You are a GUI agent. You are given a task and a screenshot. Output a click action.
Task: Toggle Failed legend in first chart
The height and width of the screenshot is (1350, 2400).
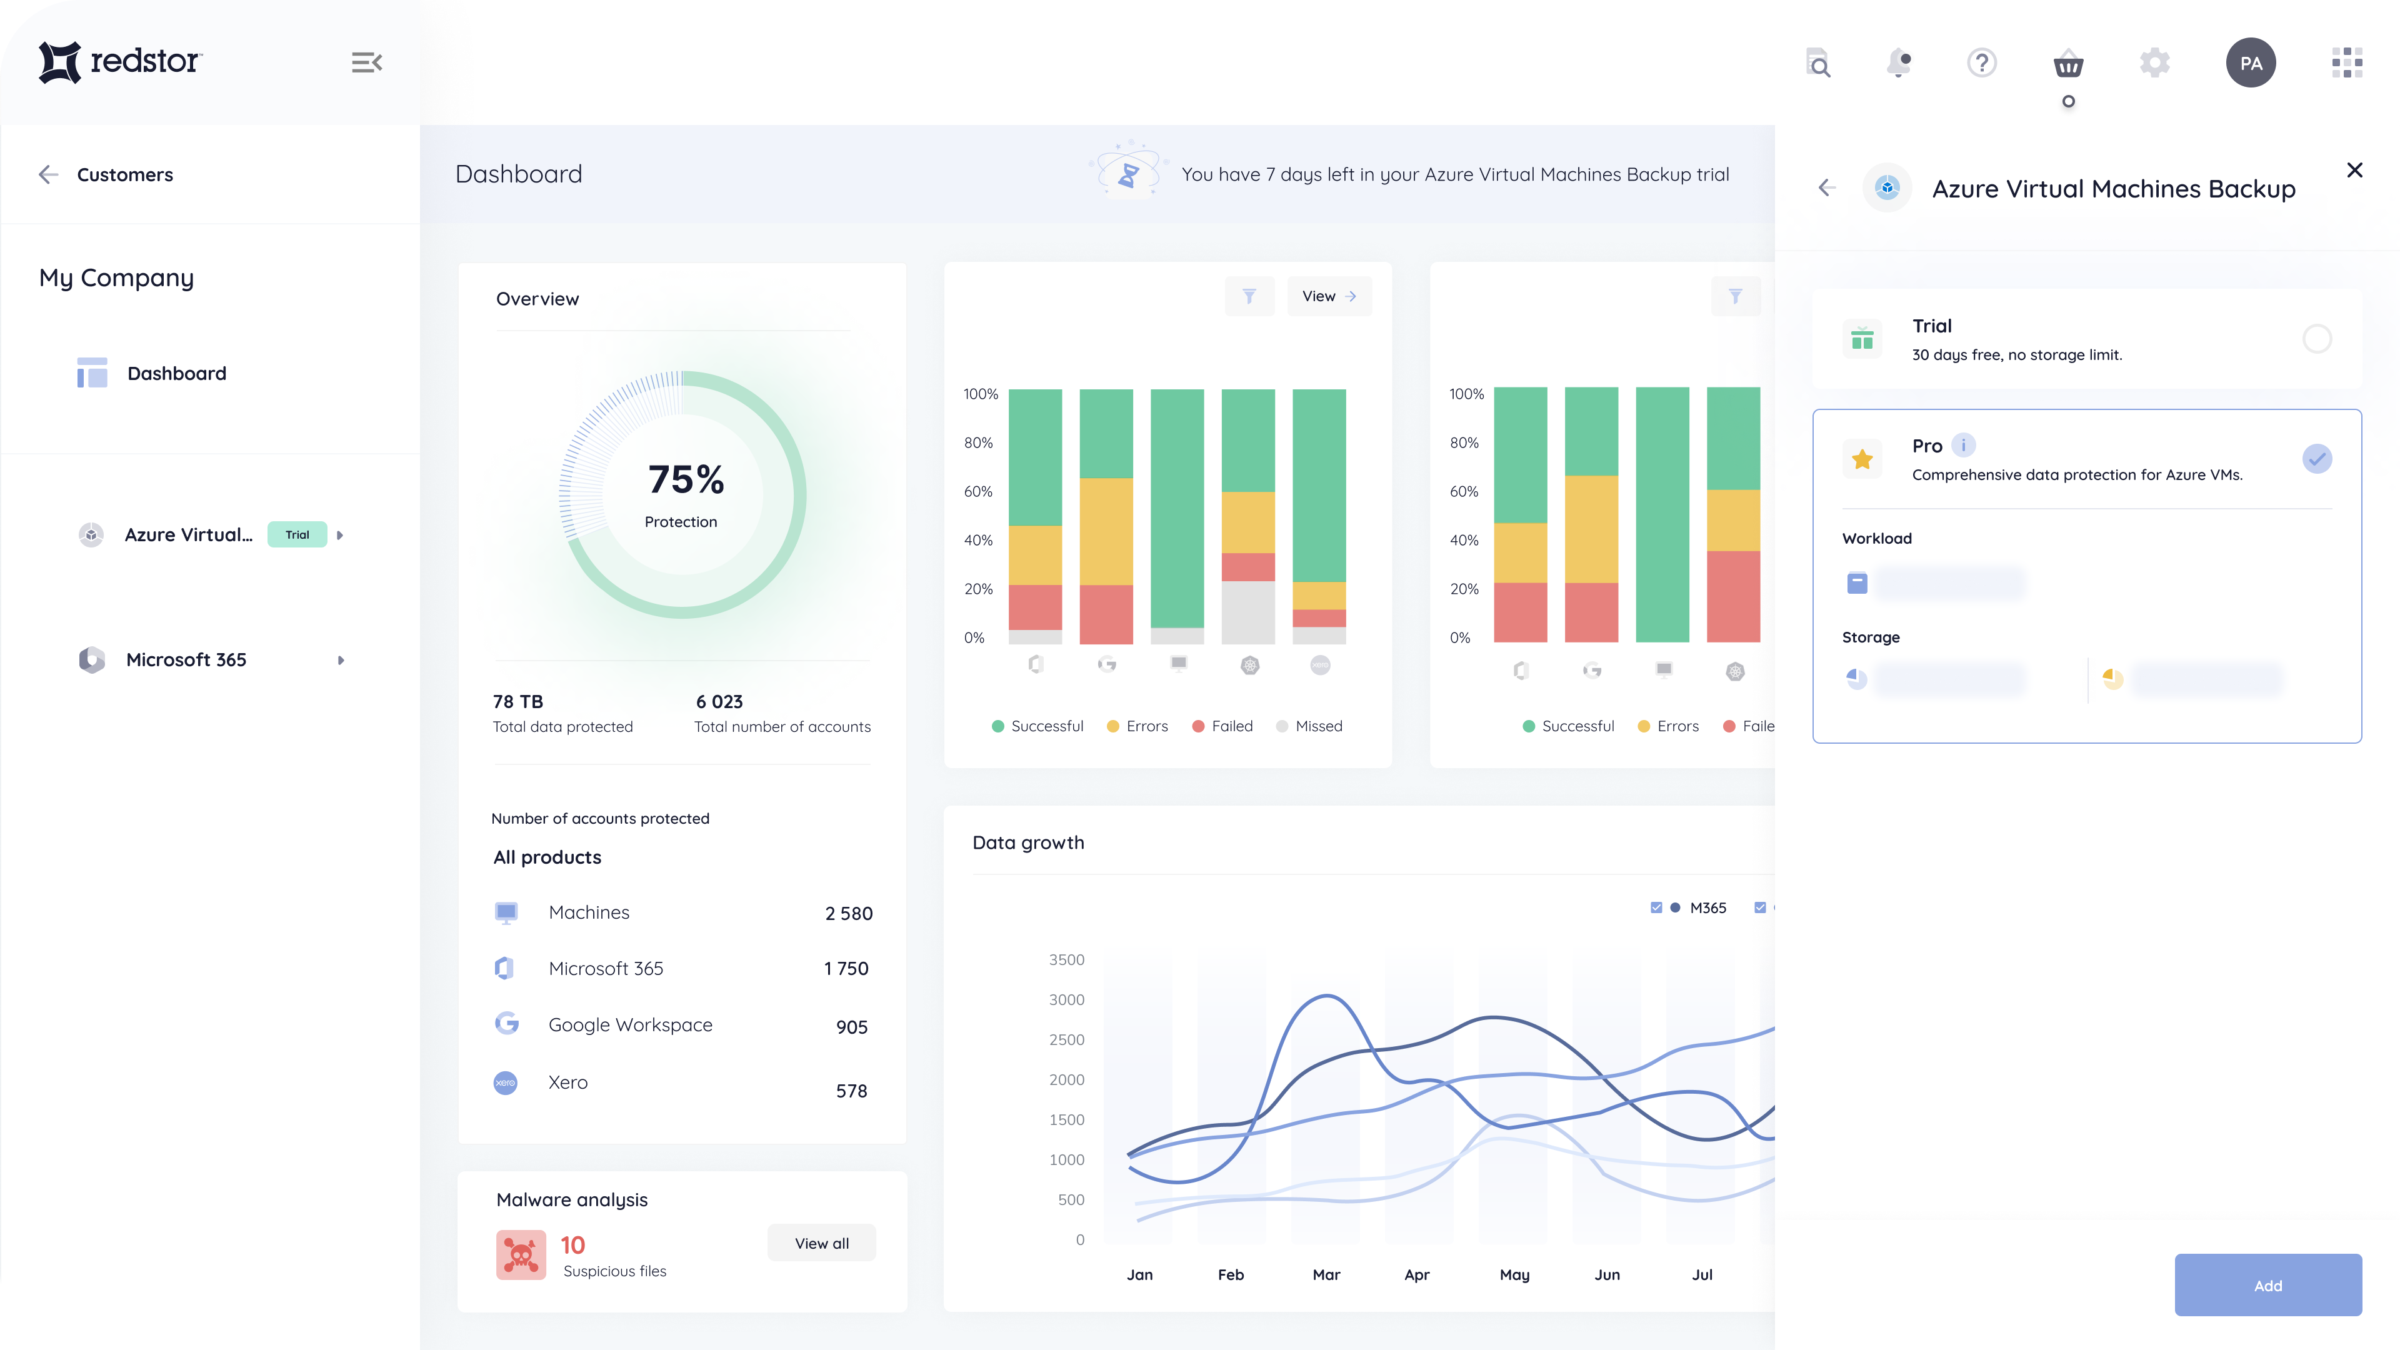coord(1222,726)
